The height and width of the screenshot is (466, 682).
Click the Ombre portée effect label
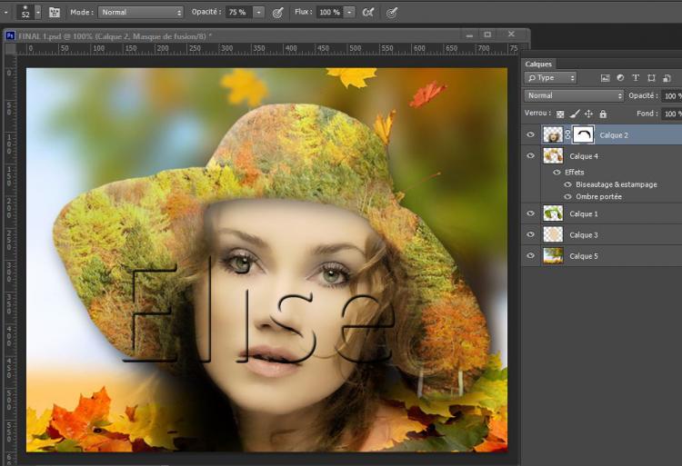coord(598,197)
